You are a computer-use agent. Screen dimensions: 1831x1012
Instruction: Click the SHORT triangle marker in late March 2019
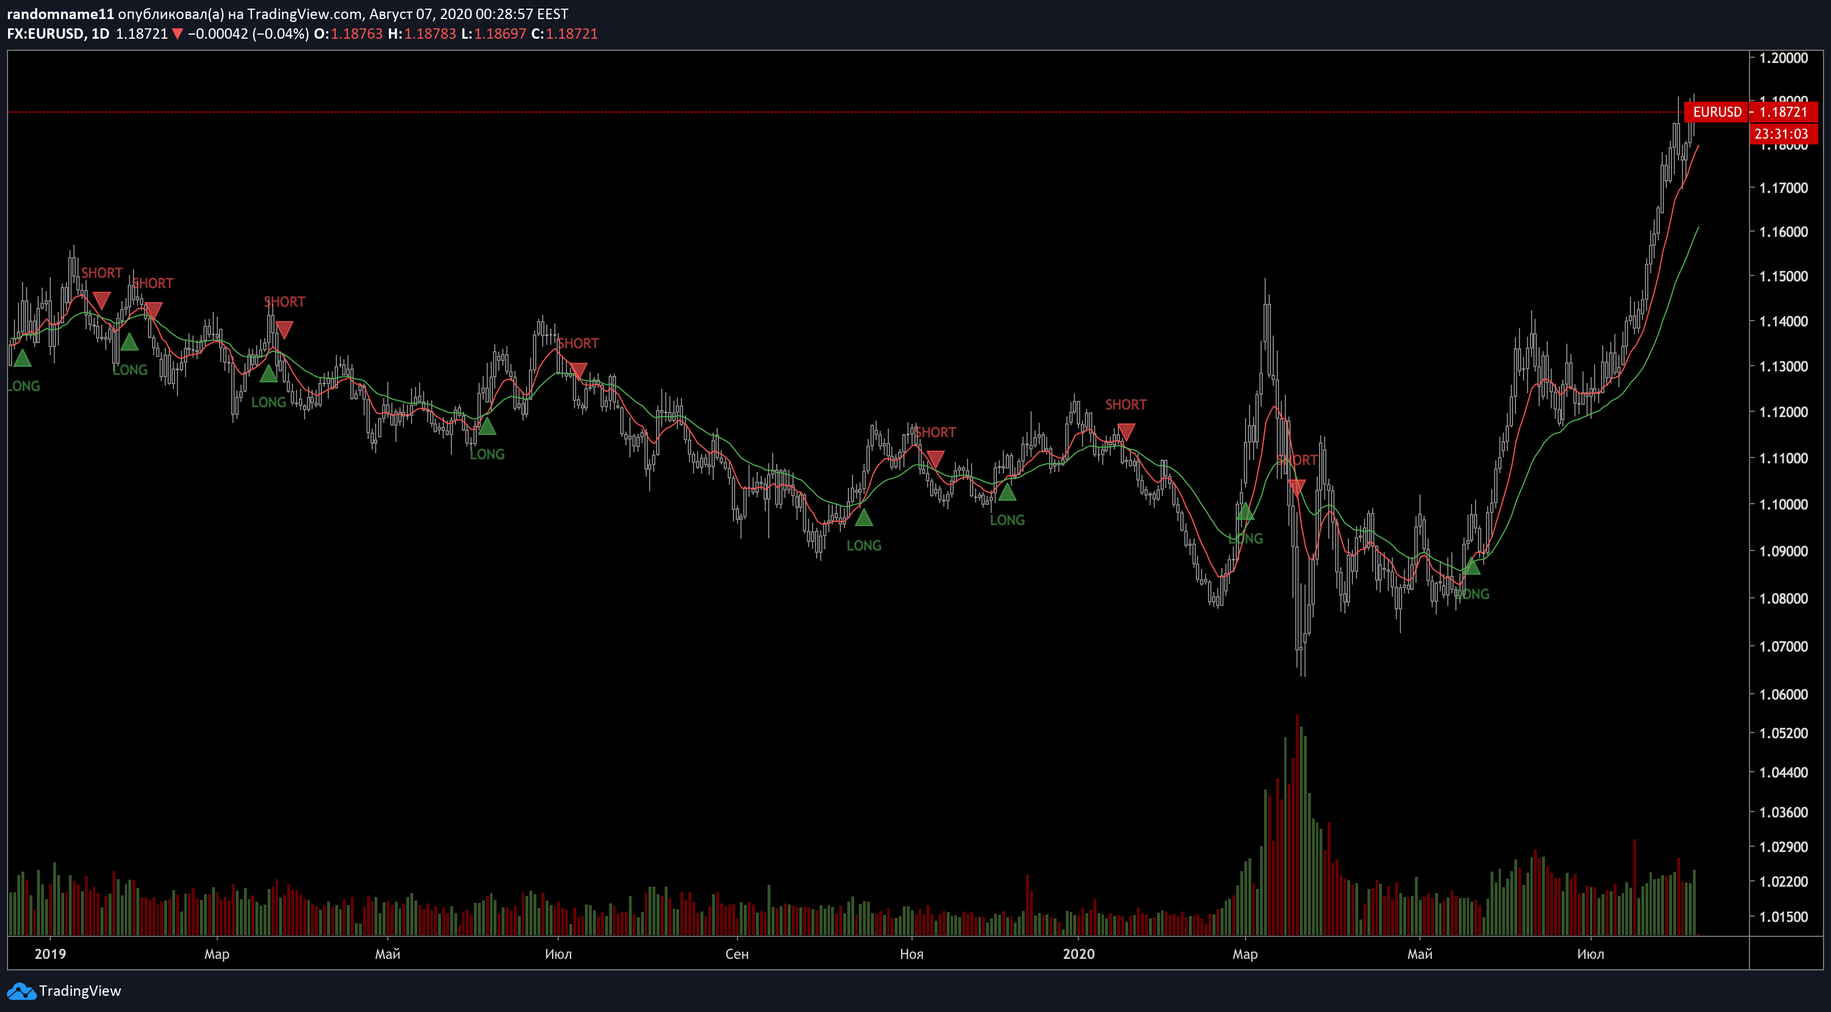pos(284,329)
